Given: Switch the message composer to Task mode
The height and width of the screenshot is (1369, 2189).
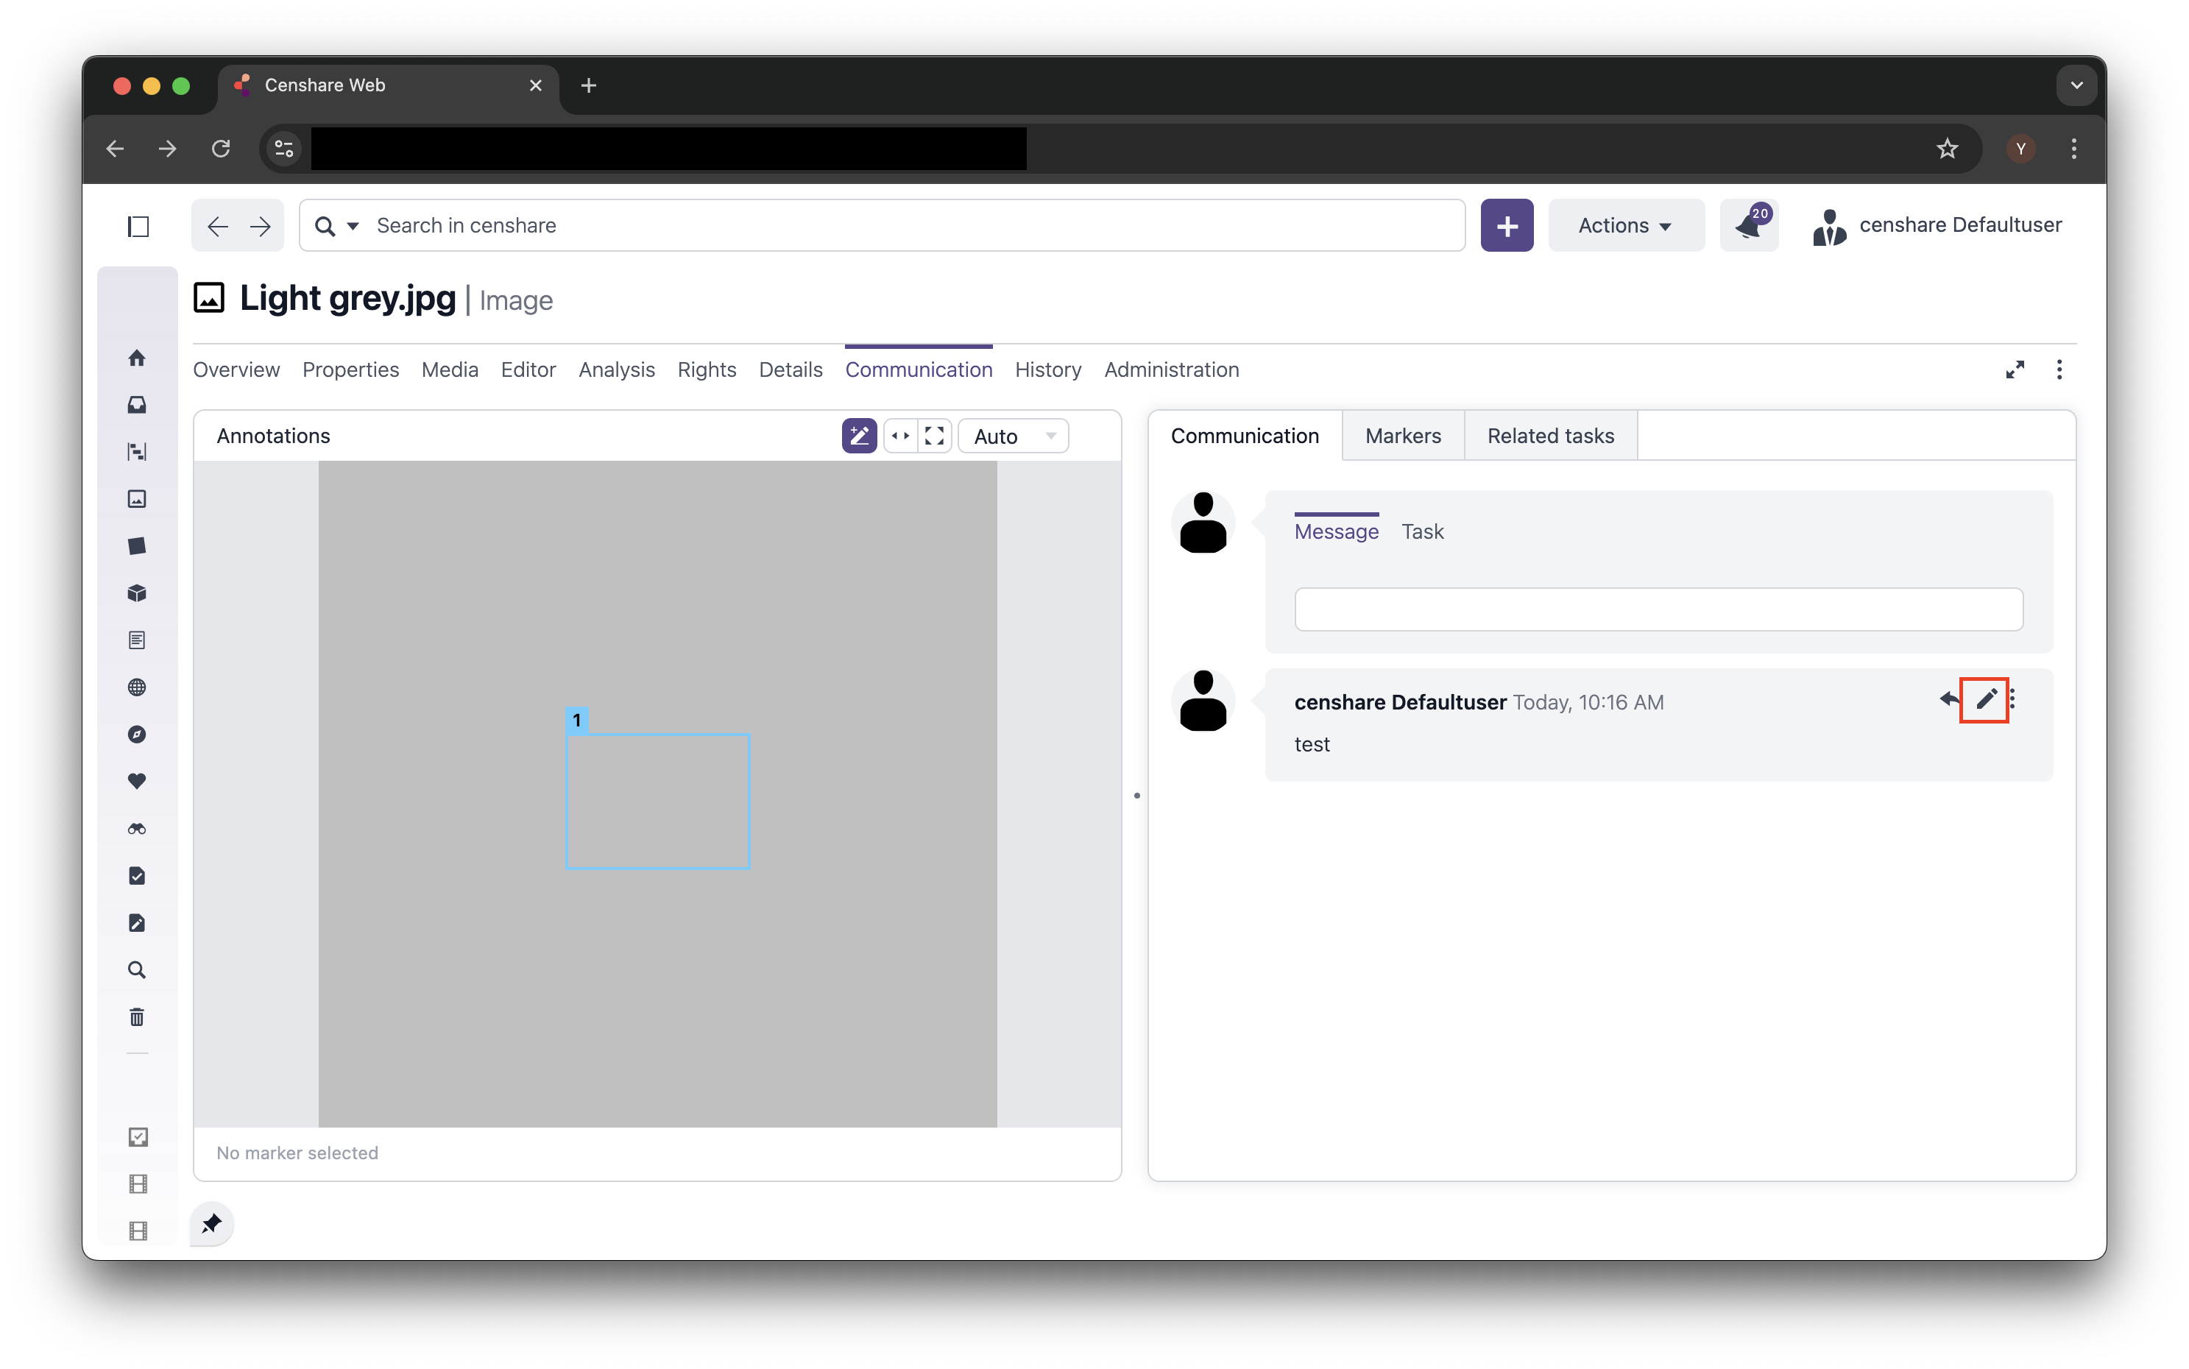Looking at the screenshot, I should click(x=1421, y=531).
